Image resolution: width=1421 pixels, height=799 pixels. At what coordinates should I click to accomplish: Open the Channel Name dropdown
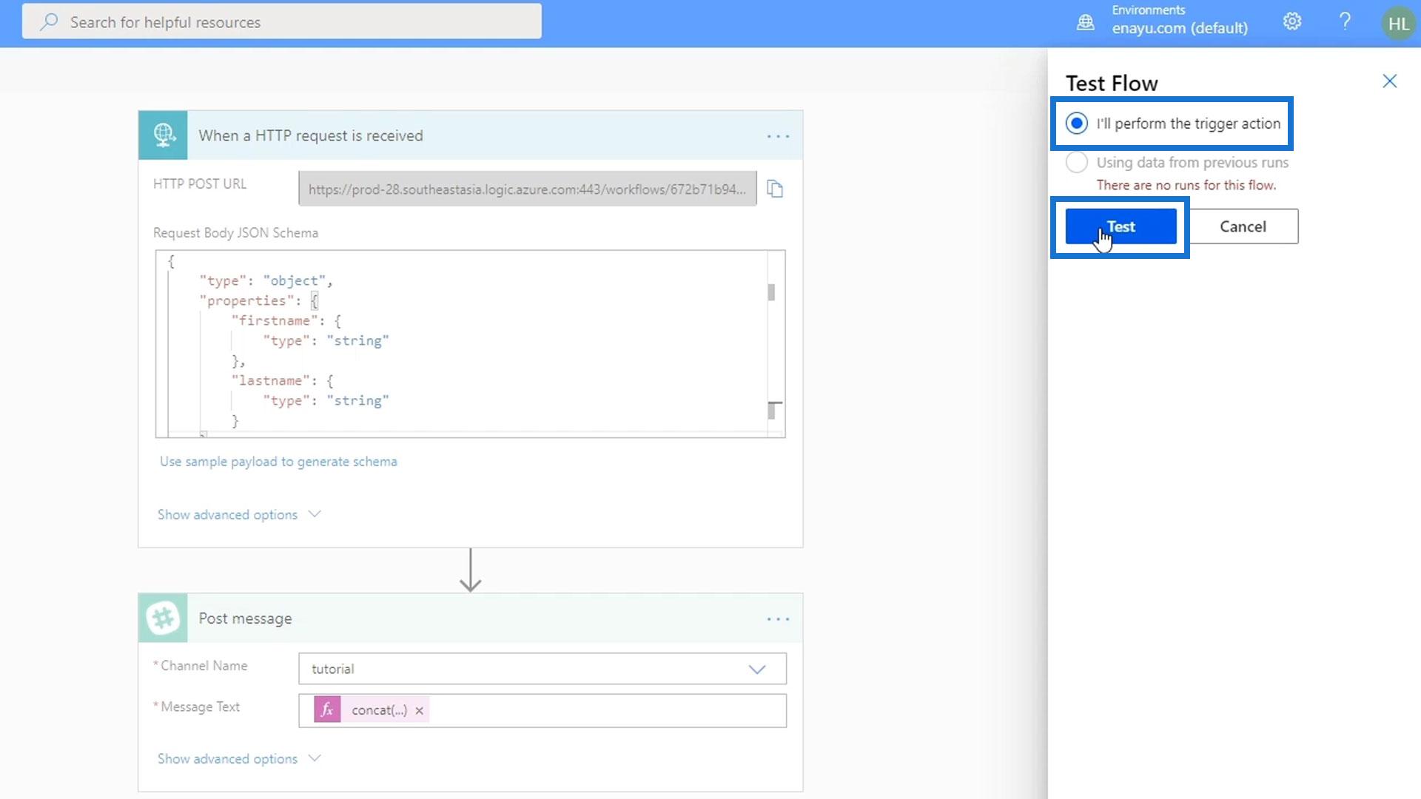pos(756,670)
